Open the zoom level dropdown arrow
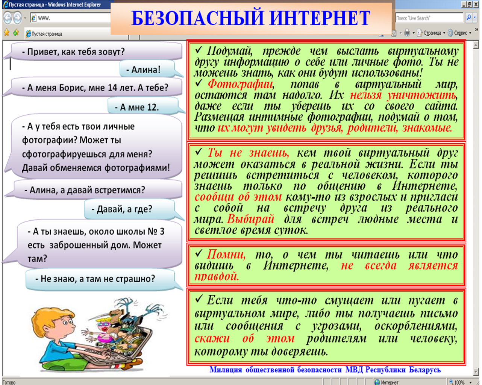This screenshot has width=482, height=385. pos(471,382)
